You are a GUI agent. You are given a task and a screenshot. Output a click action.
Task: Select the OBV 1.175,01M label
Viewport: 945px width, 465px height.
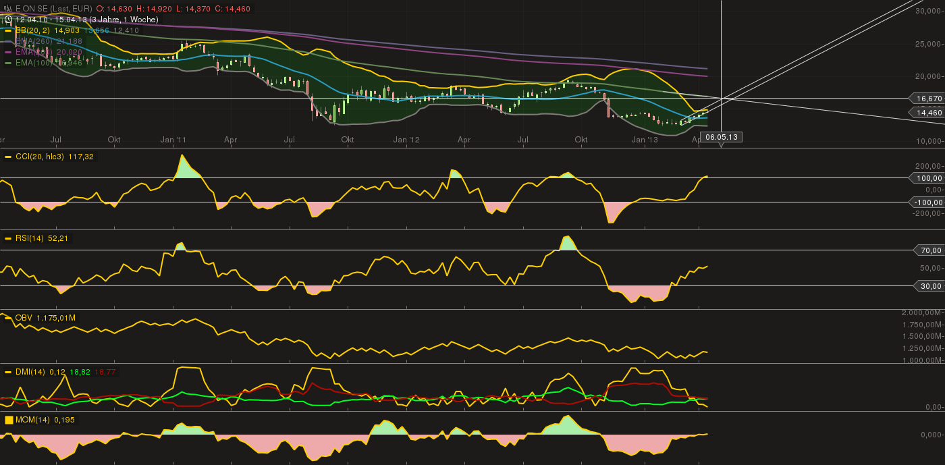coord(45,317)
